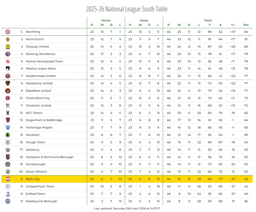Click the Hornchurch club badge
Viewport: 256px width, 212px height.
[x=8, y=39]
